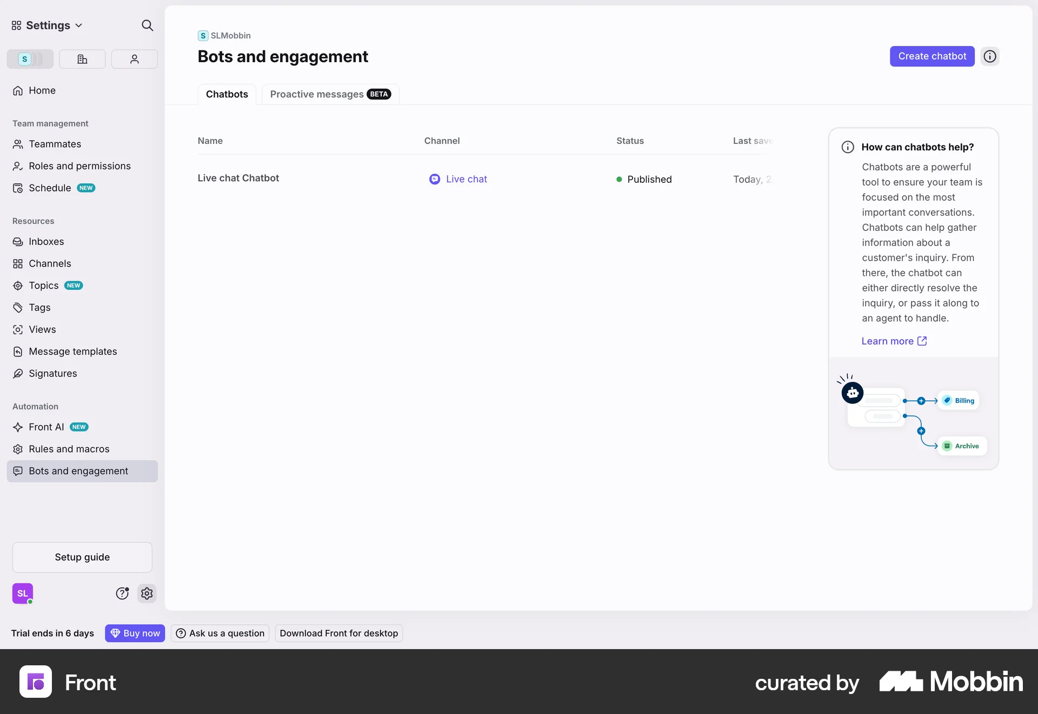This screenshot has height=714, width=1038.
Task: Open Setup guide button
Action: [82, 557]
